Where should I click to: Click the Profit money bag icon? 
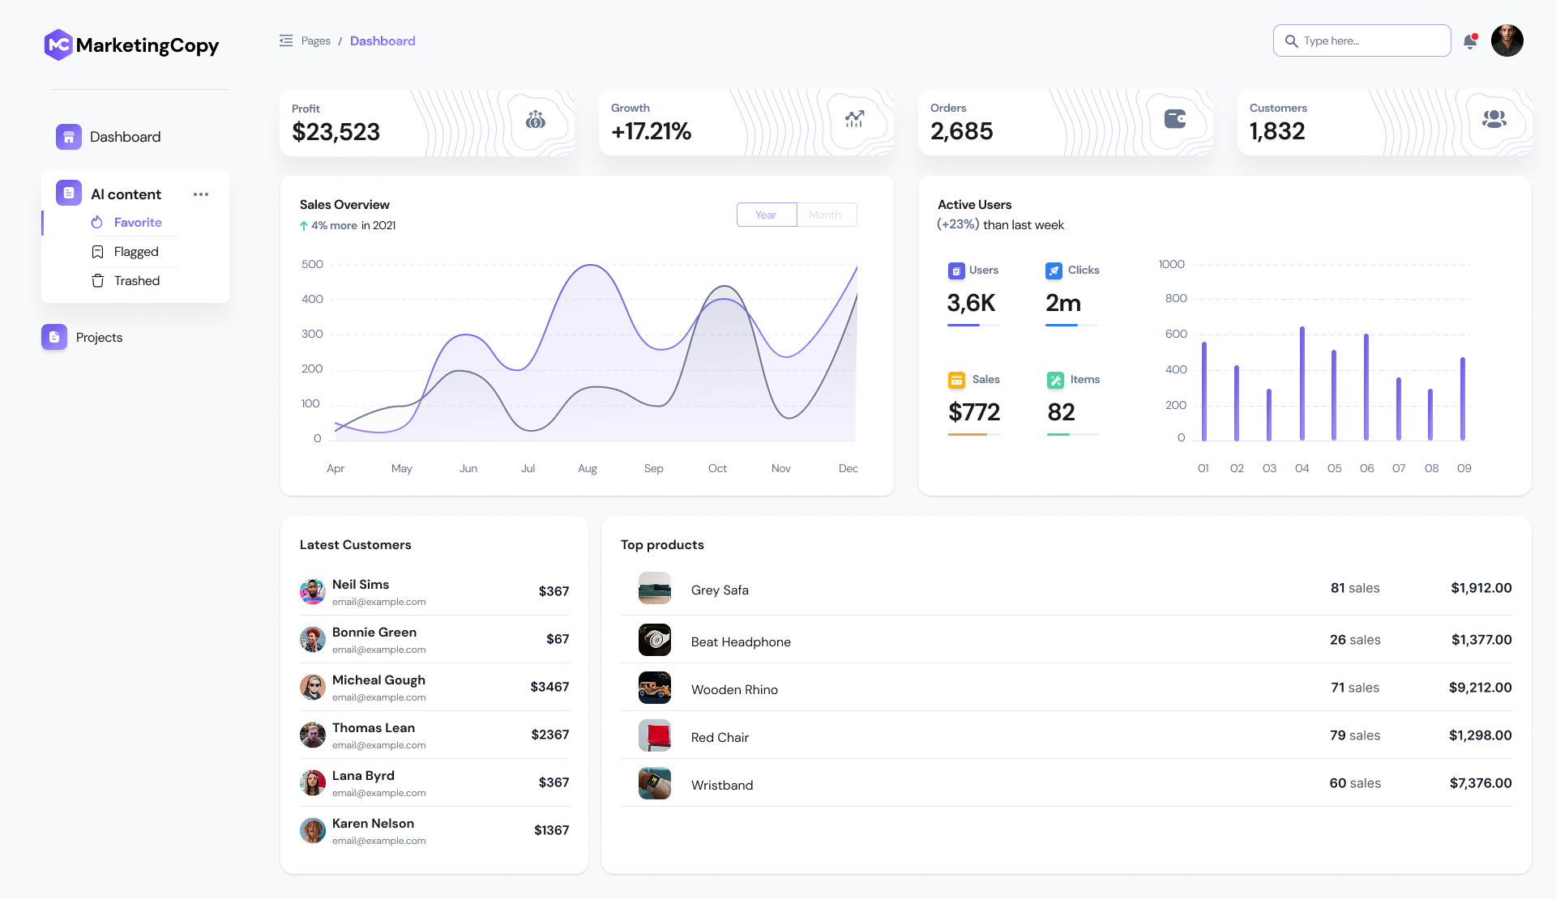(536, 121)
